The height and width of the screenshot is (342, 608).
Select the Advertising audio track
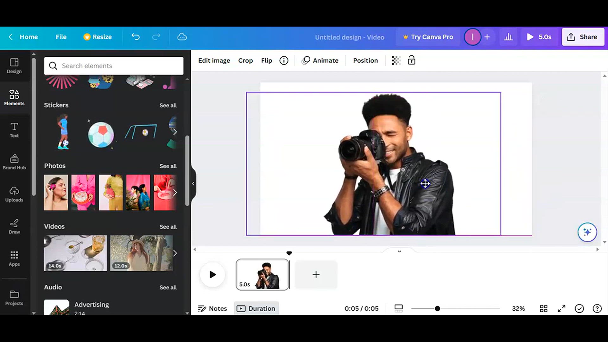click(92, 305)
